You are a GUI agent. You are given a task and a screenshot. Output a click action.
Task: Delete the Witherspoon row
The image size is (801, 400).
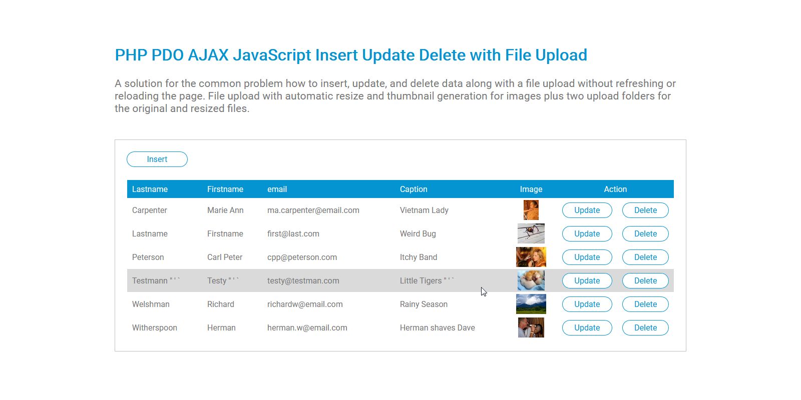pos(645,328)
